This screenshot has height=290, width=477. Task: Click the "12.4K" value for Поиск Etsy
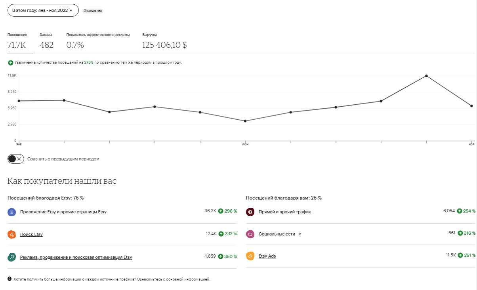[211, 234]
